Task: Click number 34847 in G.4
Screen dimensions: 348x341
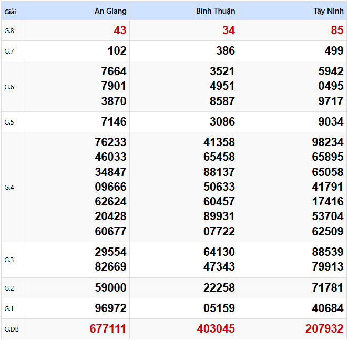Action: (x=111, y=172)
